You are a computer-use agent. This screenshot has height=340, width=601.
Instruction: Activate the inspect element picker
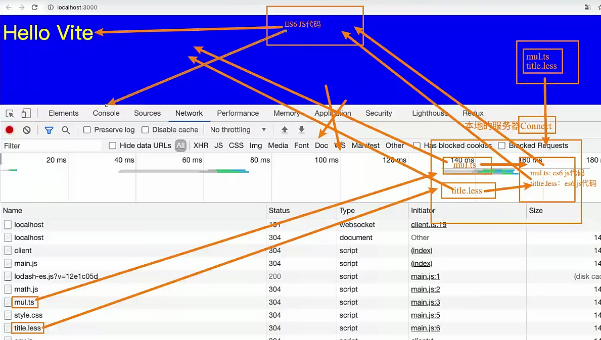click(x=10, y=113)
